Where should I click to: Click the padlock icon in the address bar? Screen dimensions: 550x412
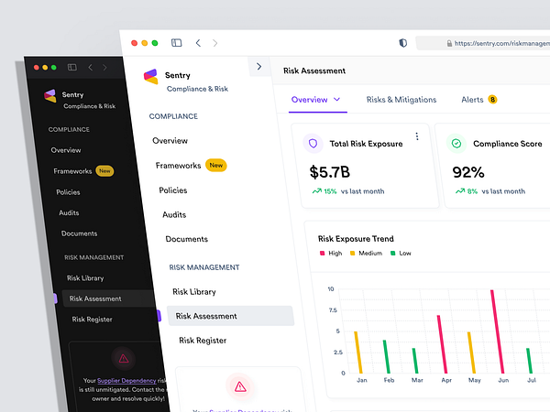(449, 43)
